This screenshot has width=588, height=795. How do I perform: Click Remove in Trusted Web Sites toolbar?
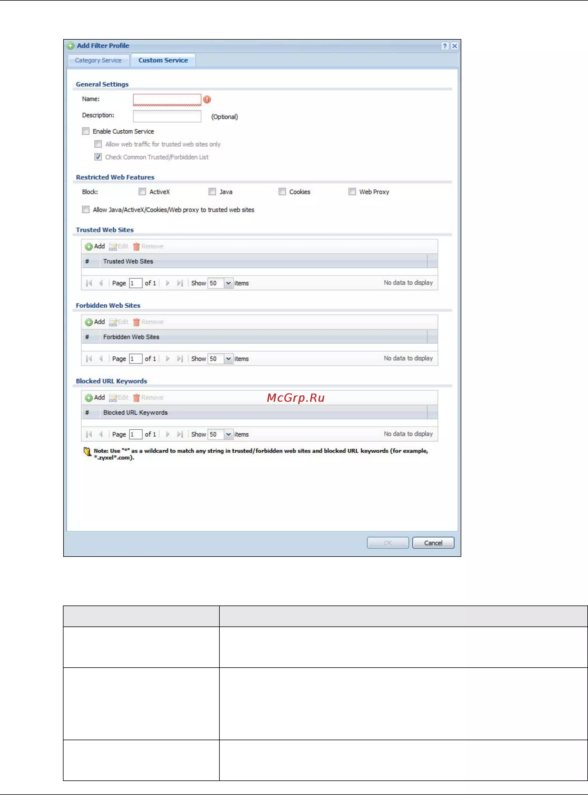click(x=148, y=246)
